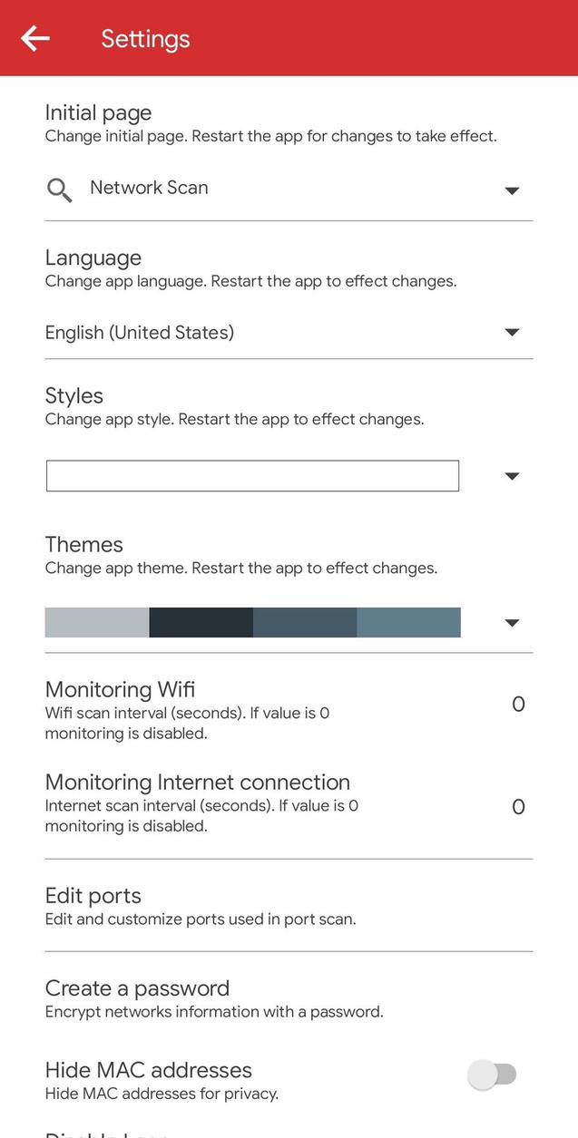The height and width of the screenshot is (1138, 578).
Task: Expand the Styles dropdown
Action: [512, 475]
